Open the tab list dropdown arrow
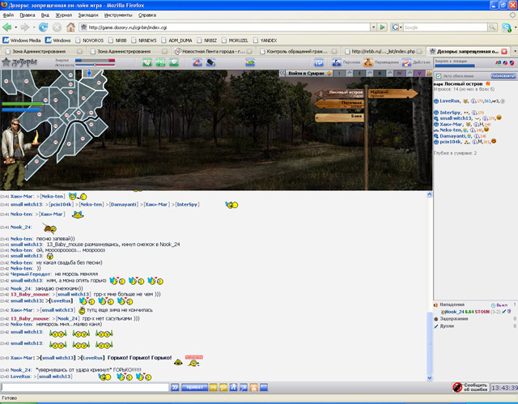The width and height of the screenshot is (518, 404). click(515, 51)
